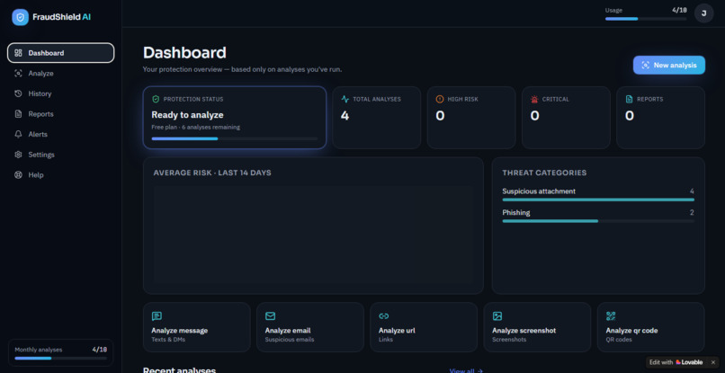Click the Dashboard grid icon in the sidebar

19,53
